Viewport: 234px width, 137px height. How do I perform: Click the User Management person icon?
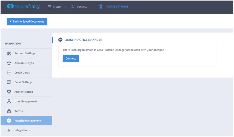point(9,101)
